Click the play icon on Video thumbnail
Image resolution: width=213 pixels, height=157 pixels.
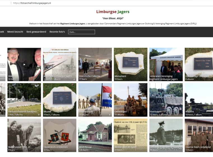click(x=24, y=64)
